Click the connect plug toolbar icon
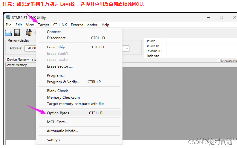Viewport: 237px width, 148px height. click(x=29, y=33)
